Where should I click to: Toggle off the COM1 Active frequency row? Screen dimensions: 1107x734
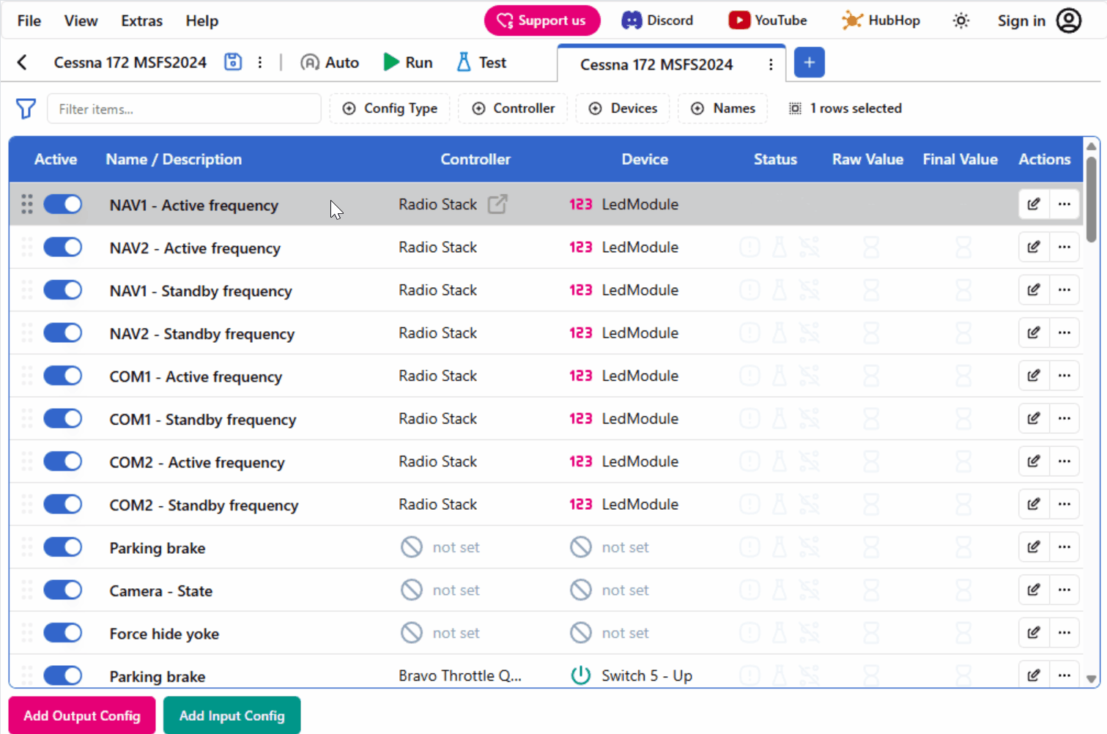(63, 376)
